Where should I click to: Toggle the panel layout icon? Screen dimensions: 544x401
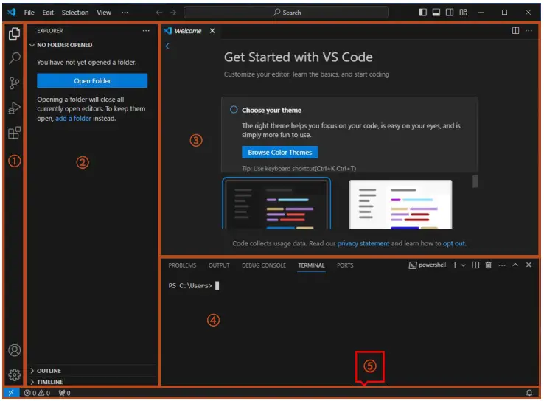436,13
